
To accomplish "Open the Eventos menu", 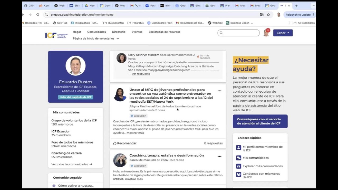I will coord(137,32).
